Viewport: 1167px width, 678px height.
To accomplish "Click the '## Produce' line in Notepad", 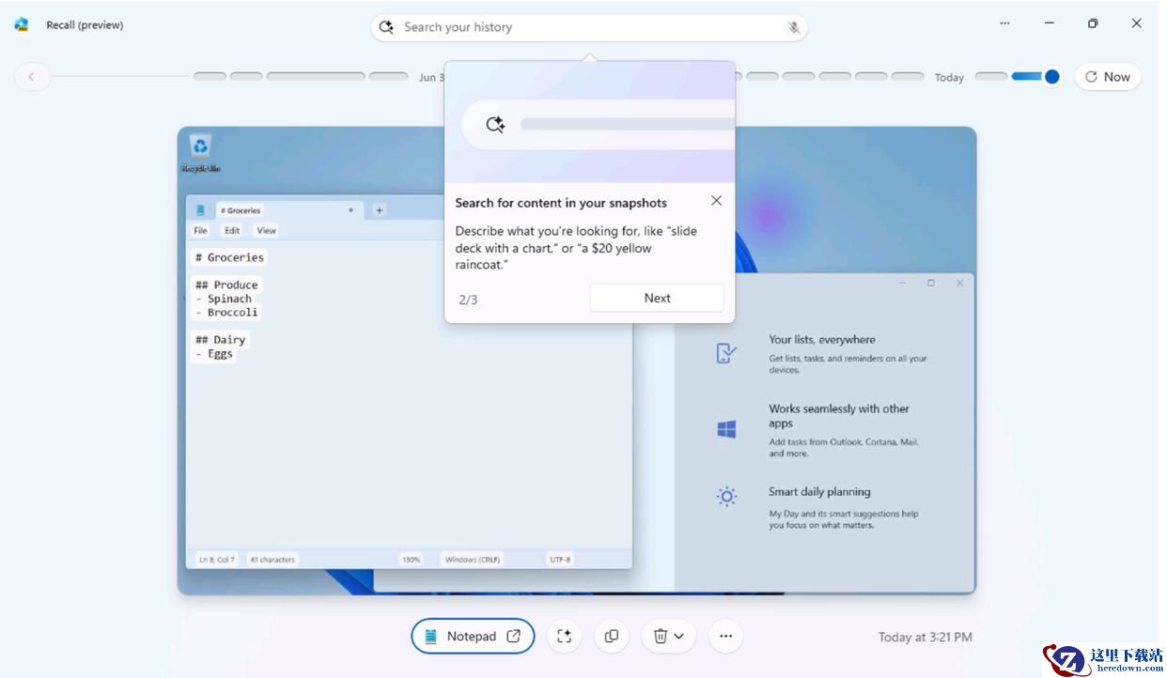I will [226, 285].
